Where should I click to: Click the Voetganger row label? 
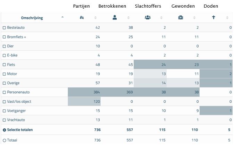(x=17, y=111)
